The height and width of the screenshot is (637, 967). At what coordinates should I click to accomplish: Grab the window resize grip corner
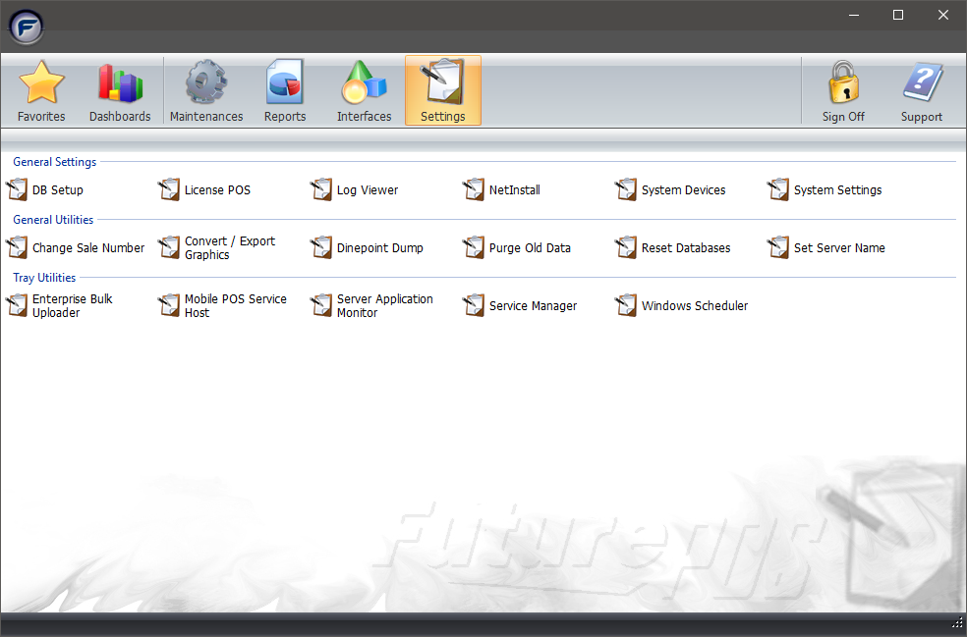click(957, 622)
